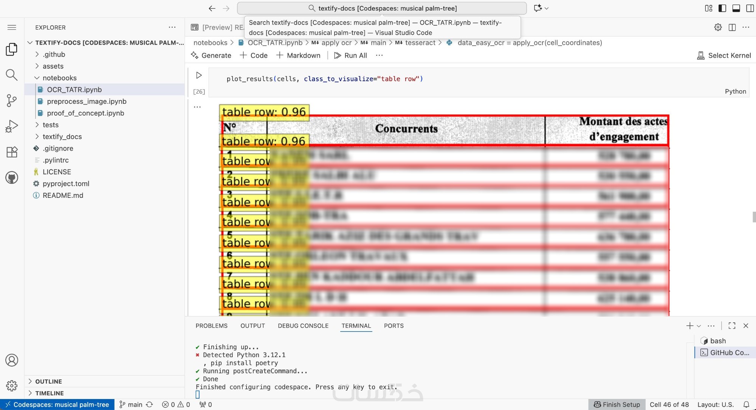Run the plot_results notebook cell

(x=199, y=75)
